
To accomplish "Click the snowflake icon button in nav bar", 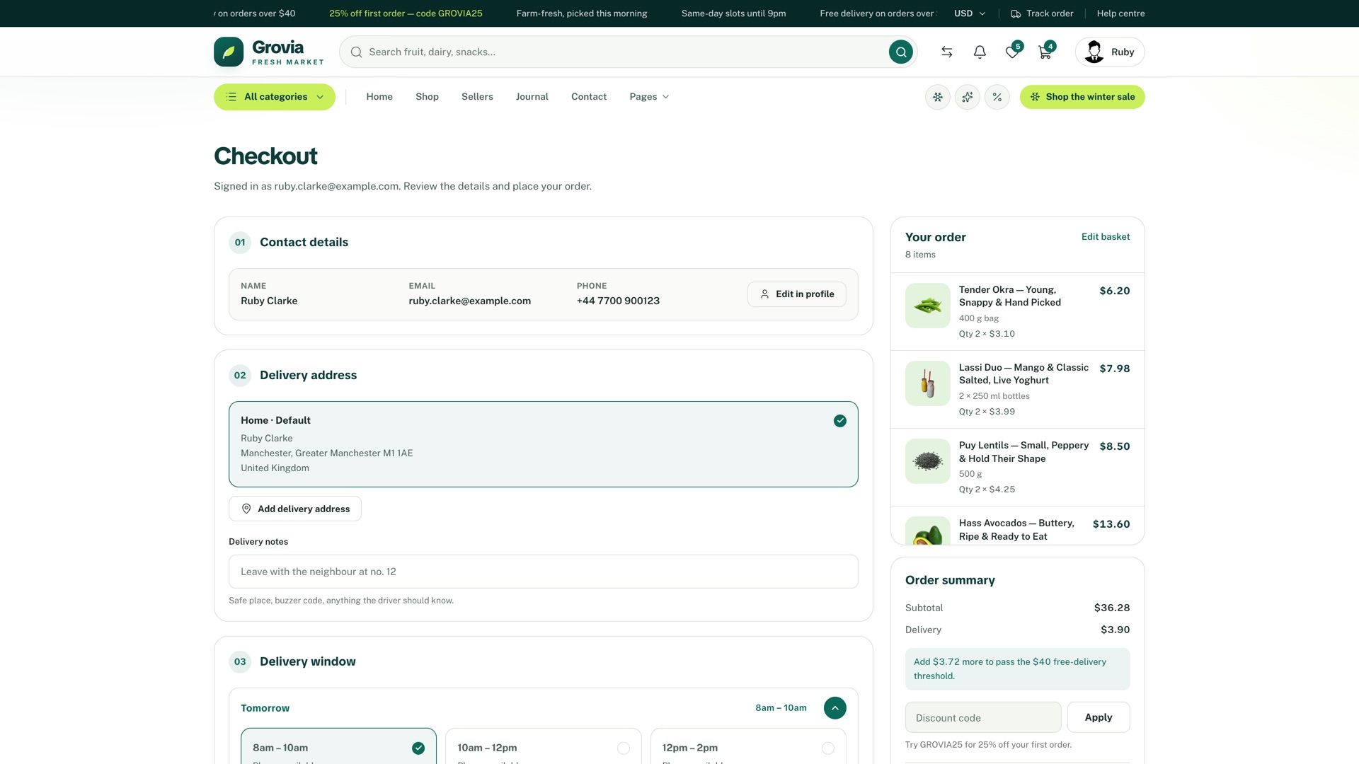I will [x=938, y=97].
